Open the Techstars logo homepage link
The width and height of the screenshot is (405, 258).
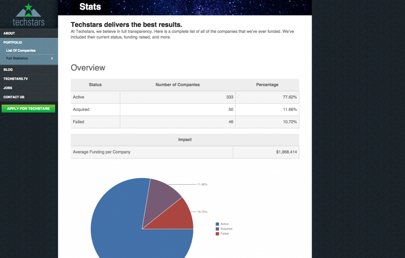28,15
